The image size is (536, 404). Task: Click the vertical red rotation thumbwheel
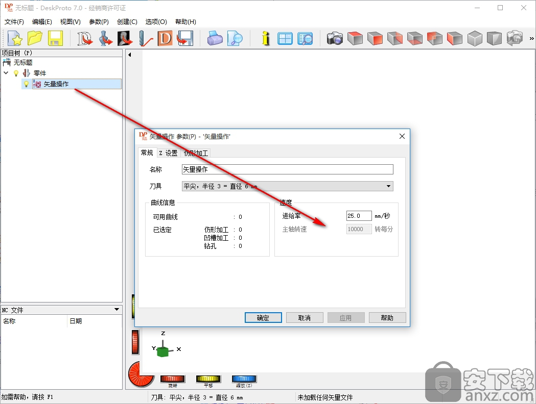[135, 342]
